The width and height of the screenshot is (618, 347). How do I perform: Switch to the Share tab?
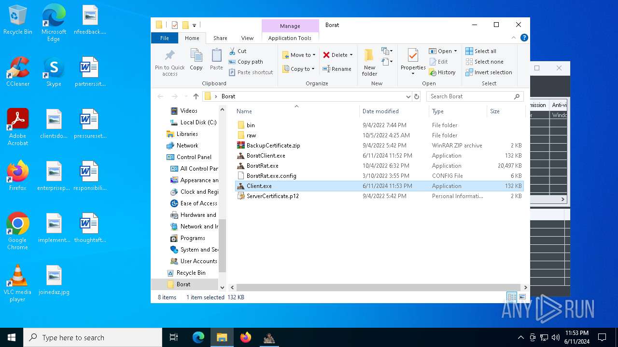(220, 38)
